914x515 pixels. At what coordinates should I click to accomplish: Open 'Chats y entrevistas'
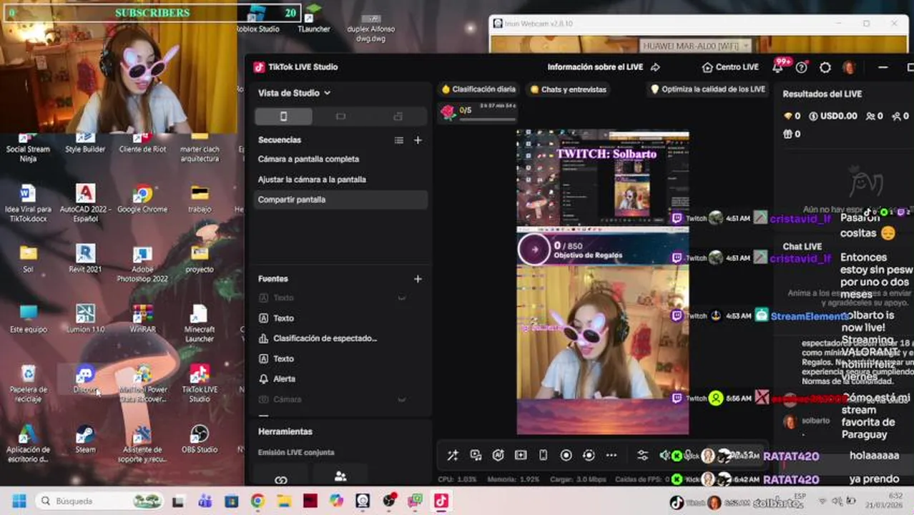(x=568, y=89)
